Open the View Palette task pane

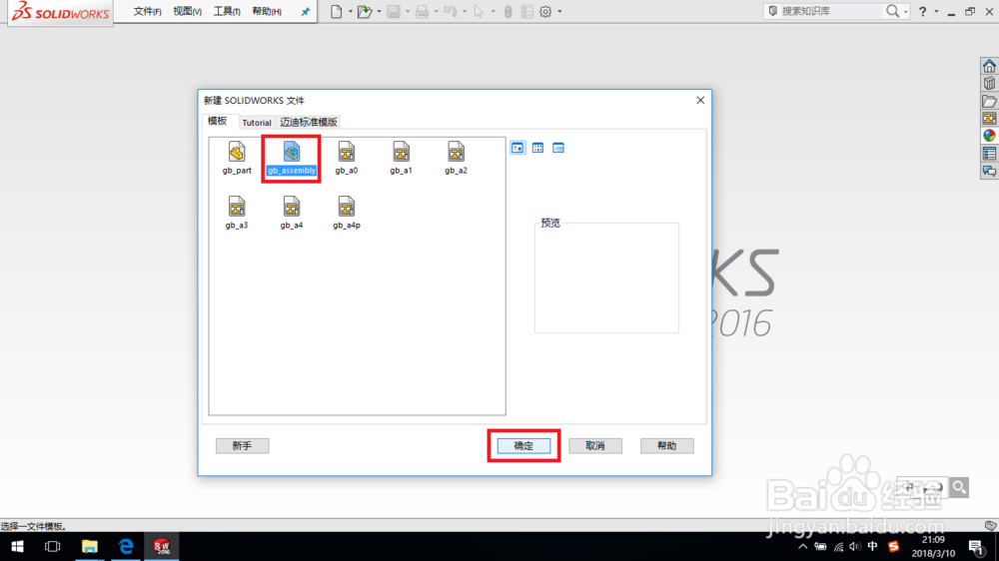989,119
